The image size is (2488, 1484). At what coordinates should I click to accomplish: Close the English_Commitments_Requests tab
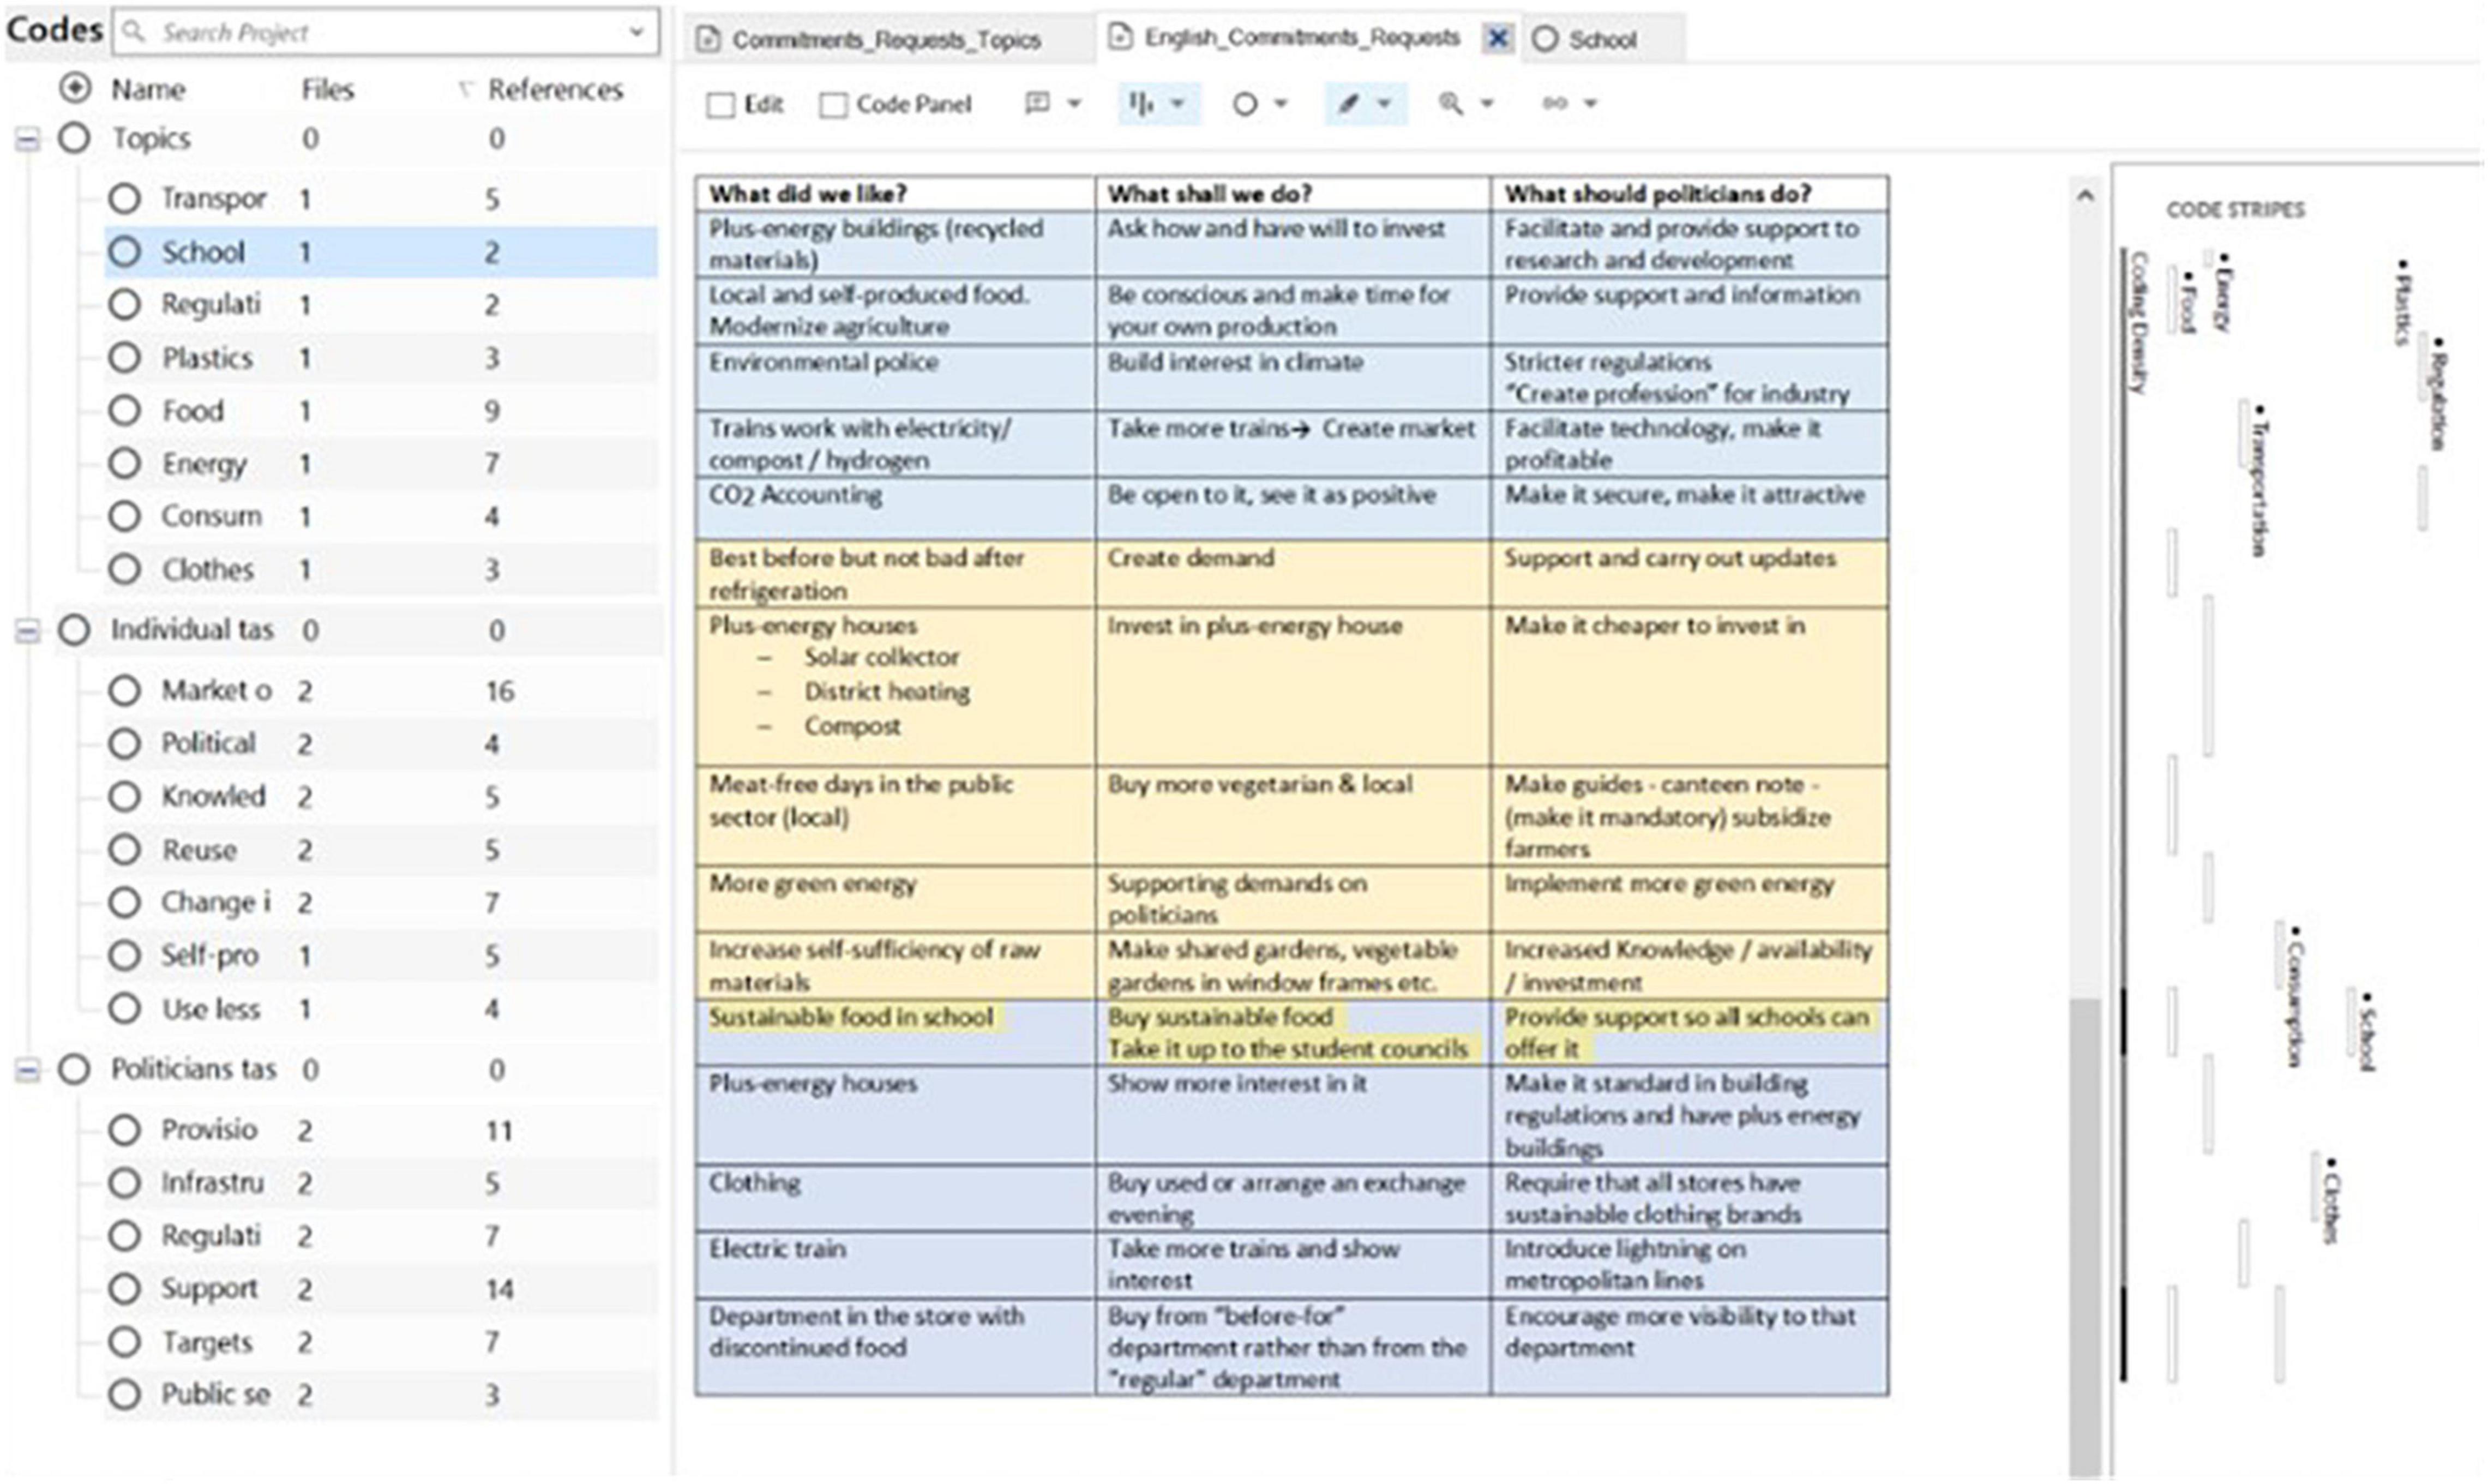[x=1497, y=38]
